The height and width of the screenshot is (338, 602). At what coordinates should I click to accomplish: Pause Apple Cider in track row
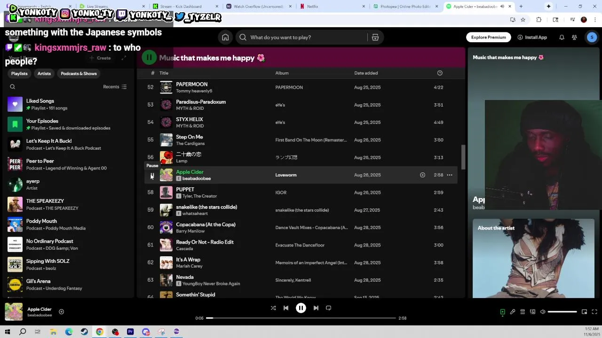click(x=152, y=175)
